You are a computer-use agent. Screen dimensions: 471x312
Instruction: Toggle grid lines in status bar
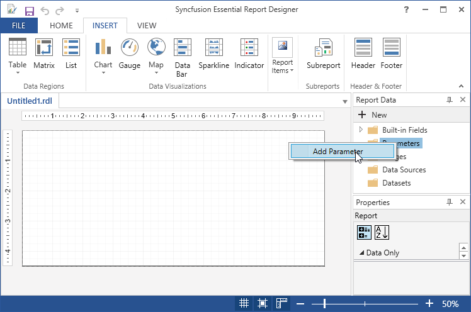[244, 304]
